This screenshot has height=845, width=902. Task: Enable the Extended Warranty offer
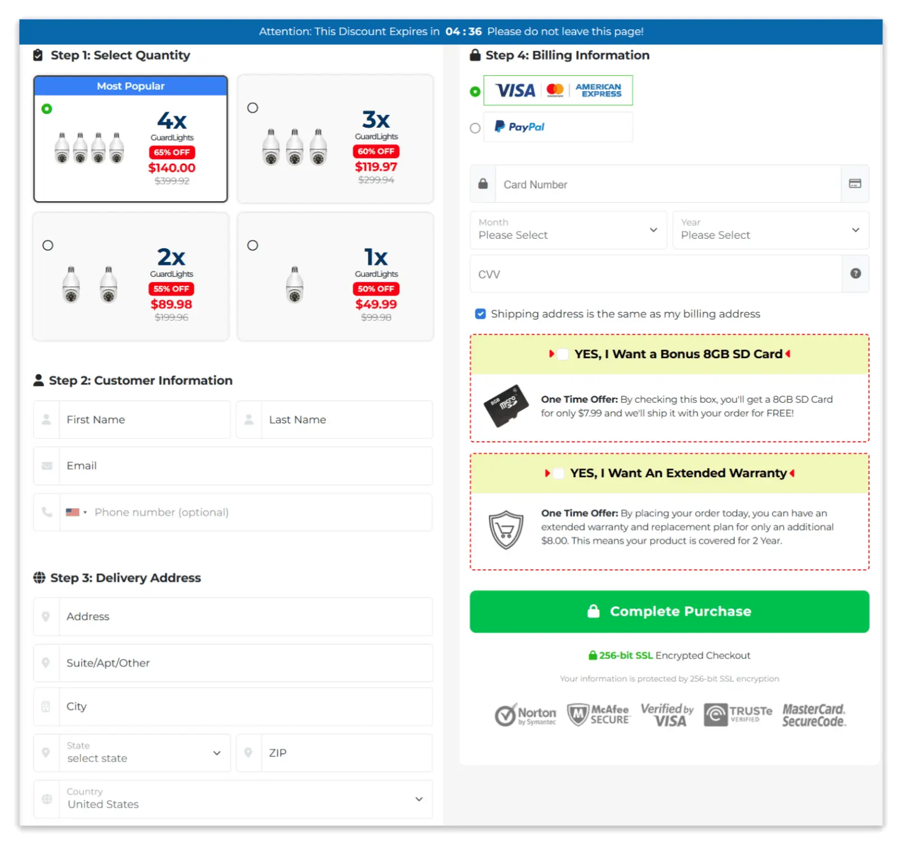tap(558, 473)
